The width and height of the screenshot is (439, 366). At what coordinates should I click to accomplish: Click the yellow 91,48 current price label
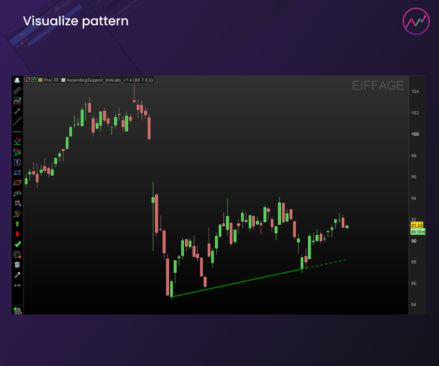click(x=417, y=225)
